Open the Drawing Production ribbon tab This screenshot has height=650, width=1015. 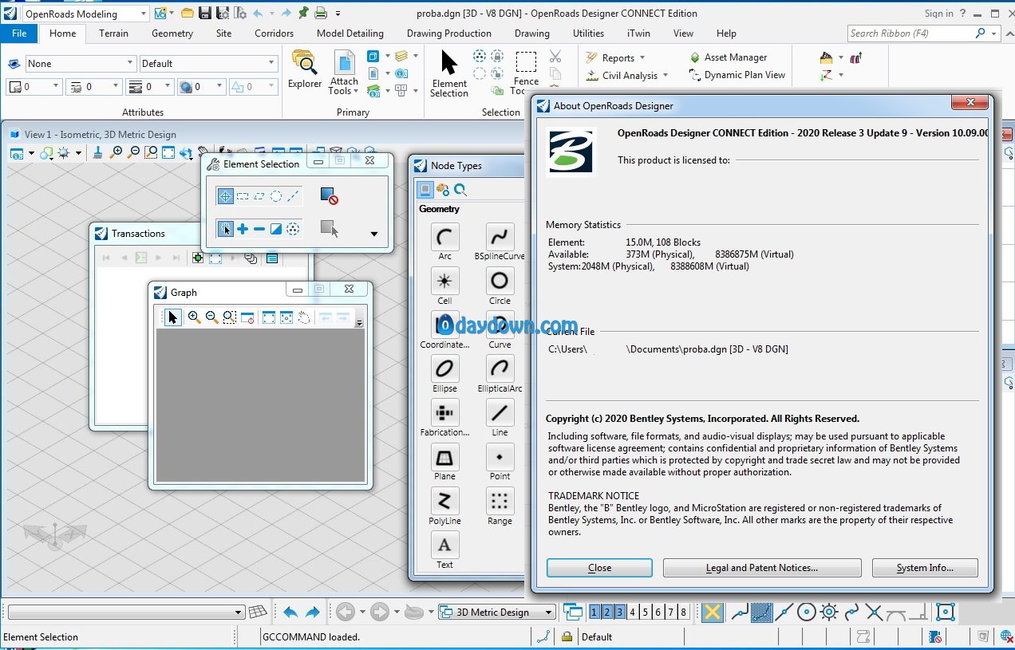click(x=449, y=33)
